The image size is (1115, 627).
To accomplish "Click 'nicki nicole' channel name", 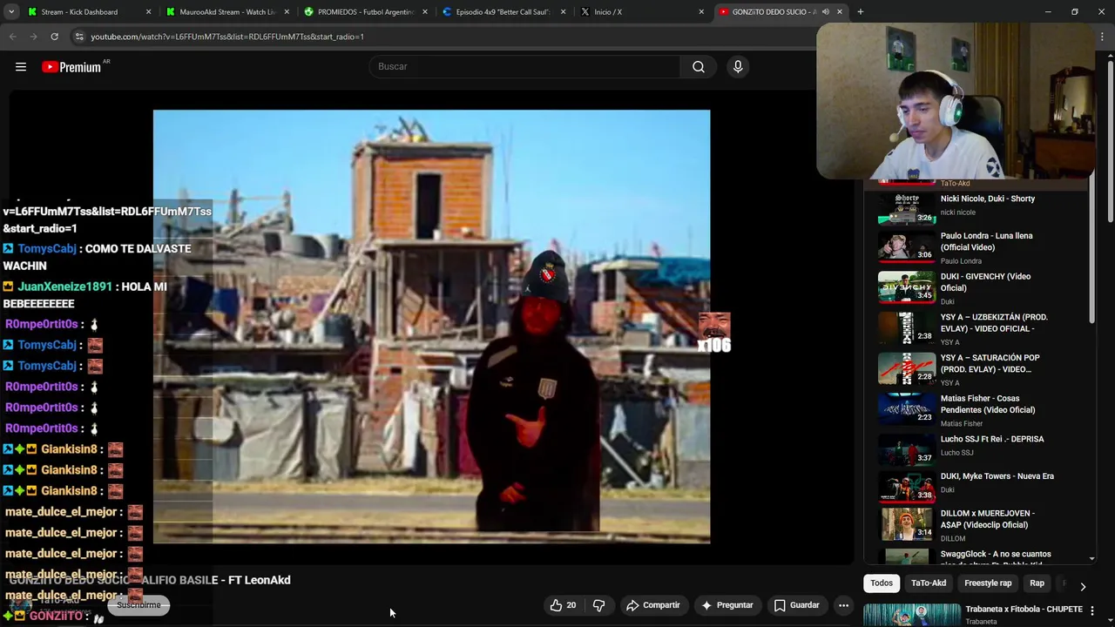I will [x=957, y=212].
